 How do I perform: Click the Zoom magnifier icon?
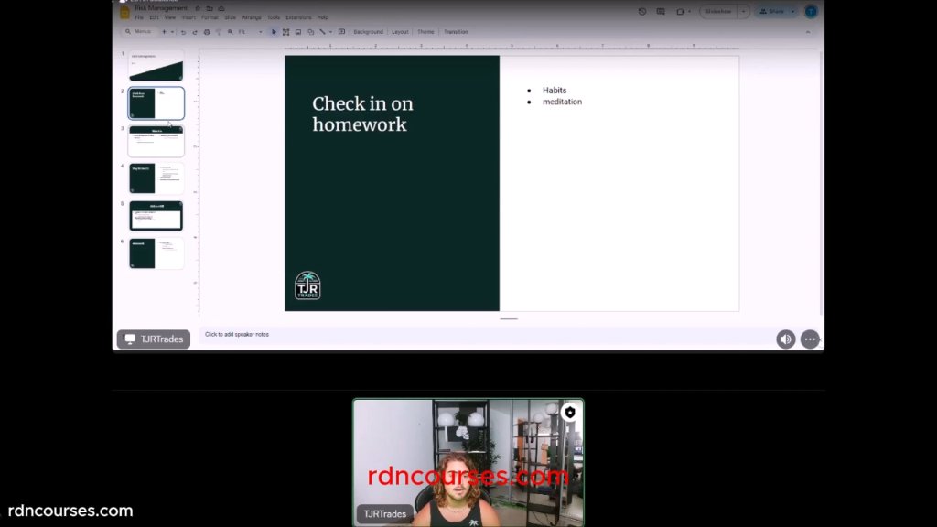pyautogui.click(x=230, y=32)
